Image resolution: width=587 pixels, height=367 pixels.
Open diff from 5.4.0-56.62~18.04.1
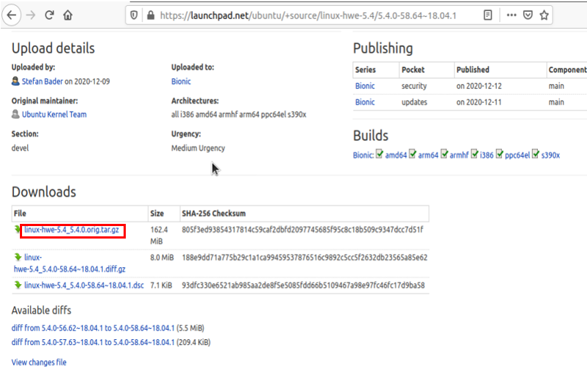click(x=93, y=328)
